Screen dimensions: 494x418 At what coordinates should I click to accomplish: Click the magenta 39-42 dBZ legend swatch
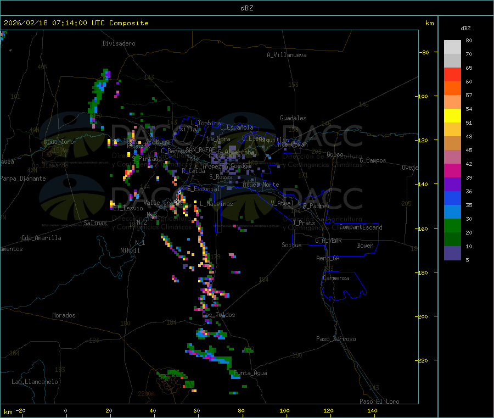[x=452, y=170]
